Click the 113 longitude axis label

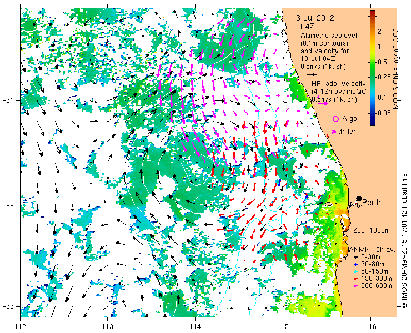[107, 327]
